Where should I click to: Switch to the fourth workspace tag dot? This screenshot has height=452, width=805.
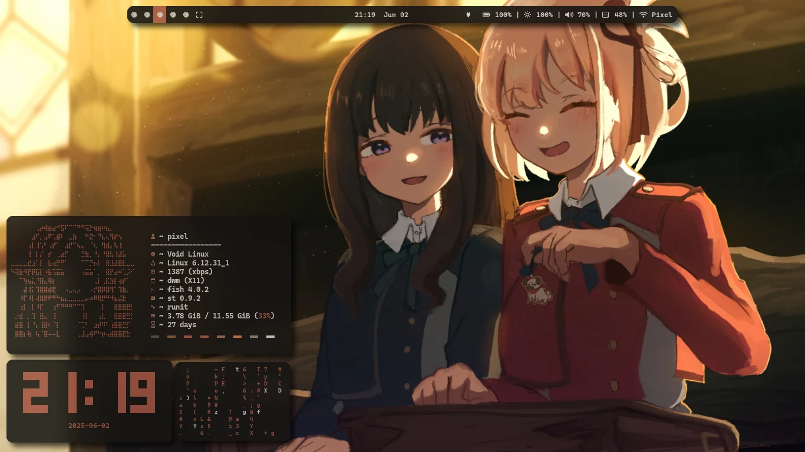pyautogui.click(x=173, y=15)
